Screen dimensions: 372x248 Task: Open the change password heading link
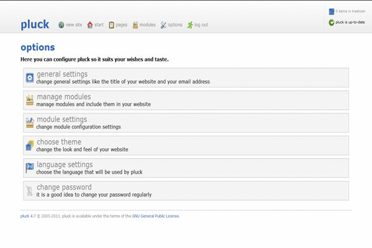(64, 187)
